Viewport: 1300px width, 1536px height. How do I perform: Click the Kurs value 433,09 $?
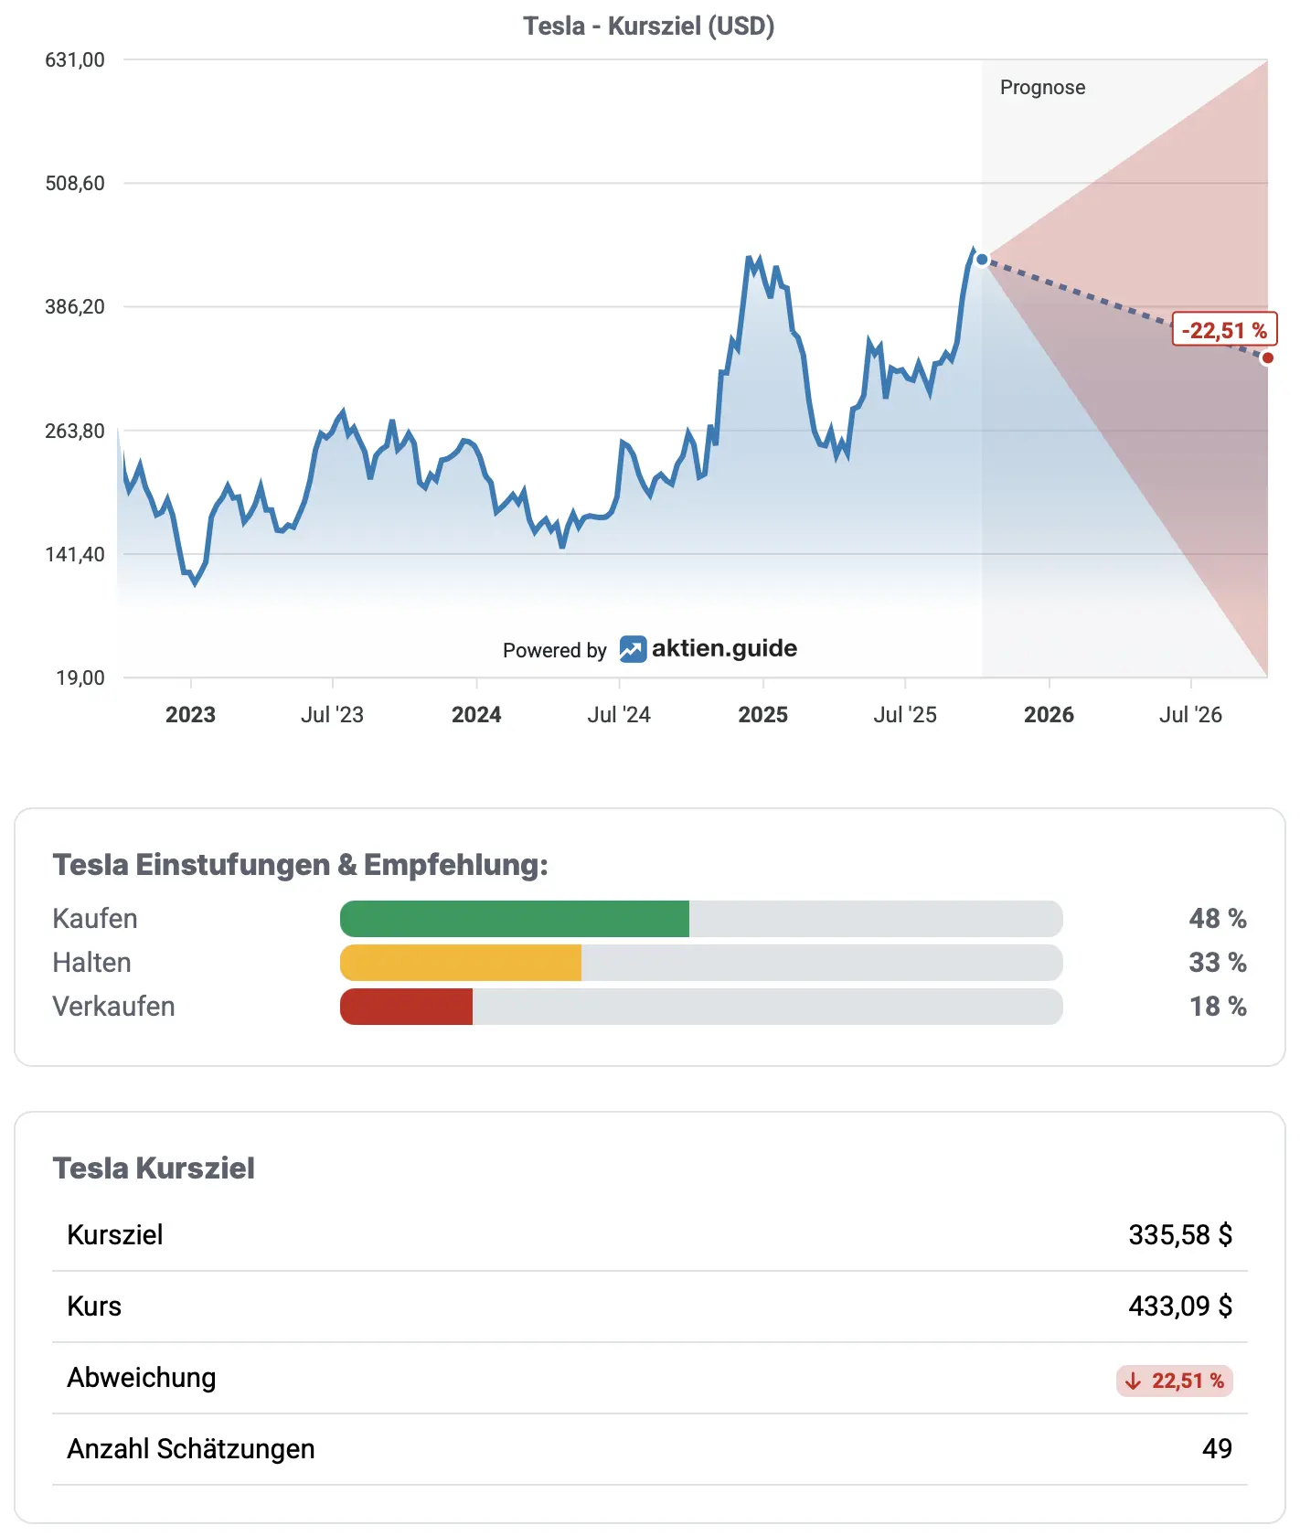[1180, 1307]
